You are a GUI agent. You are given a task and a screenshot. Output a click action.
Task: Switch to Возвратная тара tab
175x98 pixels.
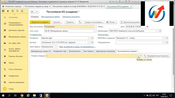pyautogui.click(x=60, y=51)
